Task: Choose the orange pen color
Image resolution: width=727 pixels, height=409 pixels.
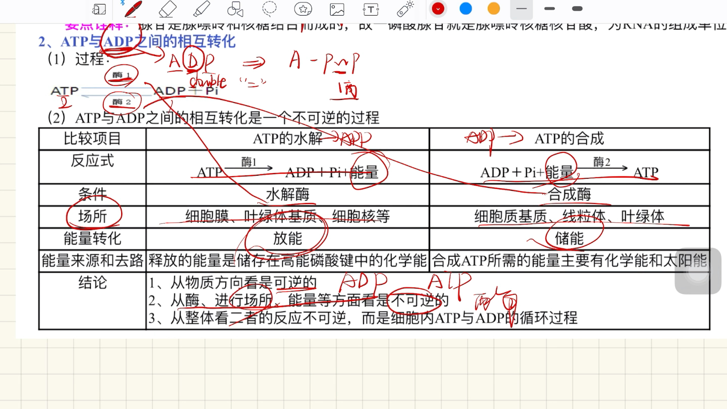Action: click(494, 9)
